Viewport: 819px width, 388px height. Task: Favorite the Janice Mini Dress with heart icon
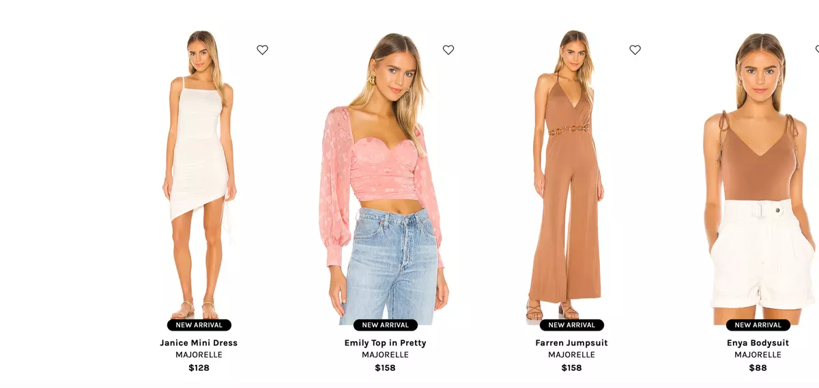262,50
